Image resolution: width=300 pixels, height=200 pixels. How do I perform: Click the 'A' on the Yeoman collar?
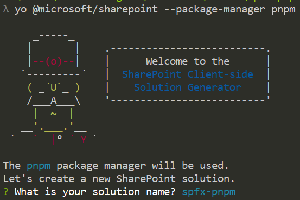coord(54,101)
